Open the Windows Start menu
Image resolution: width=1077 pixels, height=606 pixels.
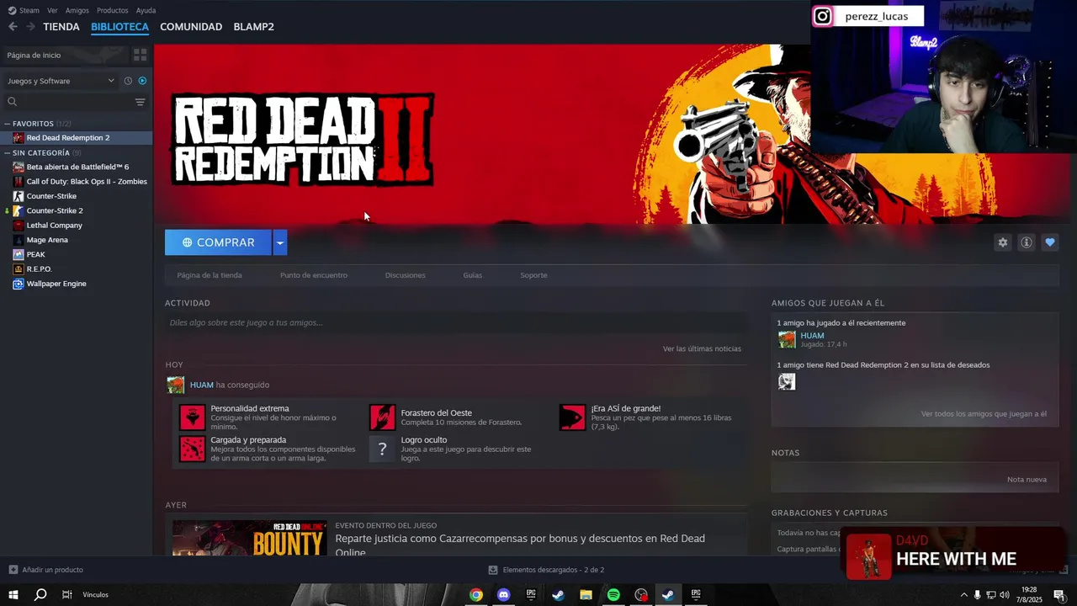[x=13, y=595]
